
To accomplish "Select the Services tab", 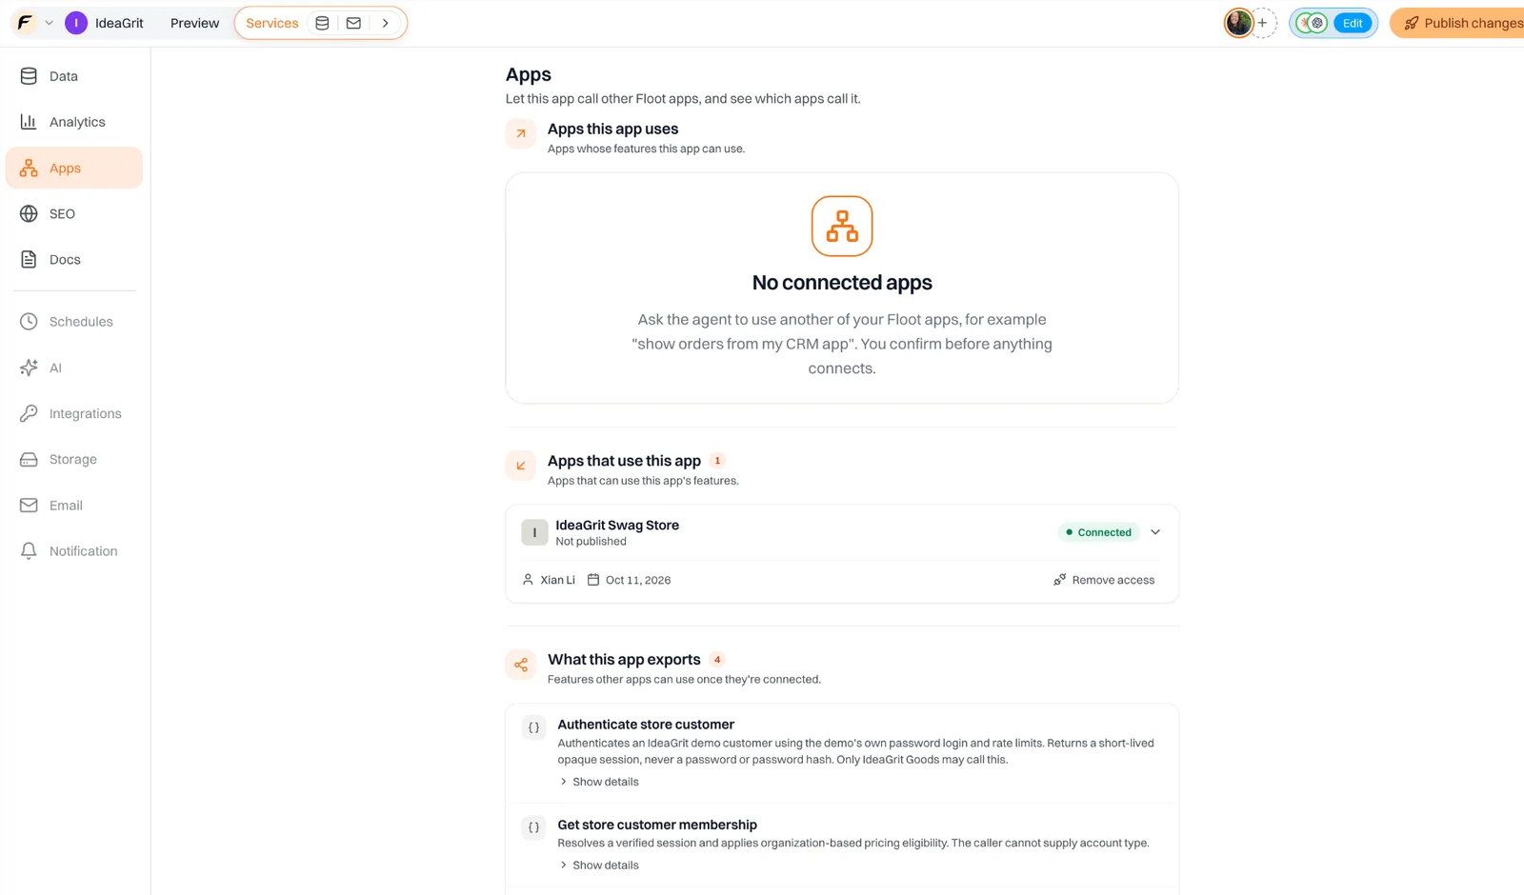I will pyautogui.click(x=272, y=23).
